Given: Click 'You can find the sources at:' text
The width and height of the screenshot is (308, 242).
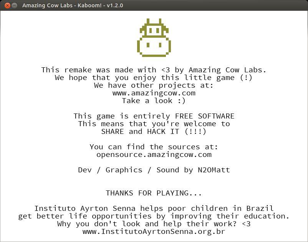Looking at the screenshot, I should [154, 147].
